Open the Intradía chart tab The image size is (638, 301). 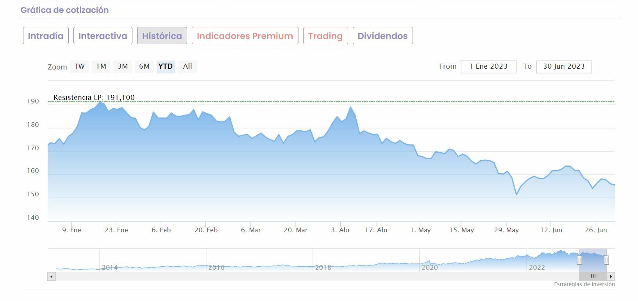click(x=46, y=36)
